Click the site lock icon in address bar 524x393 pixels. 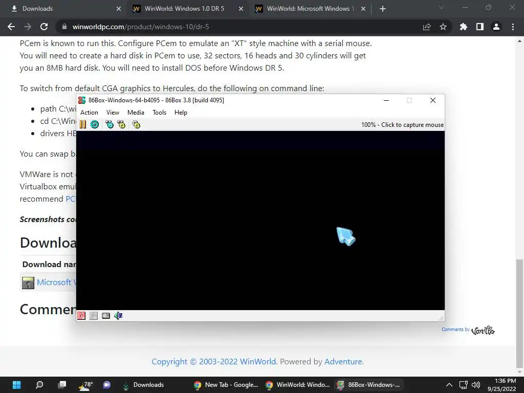[x=64, y=27]
